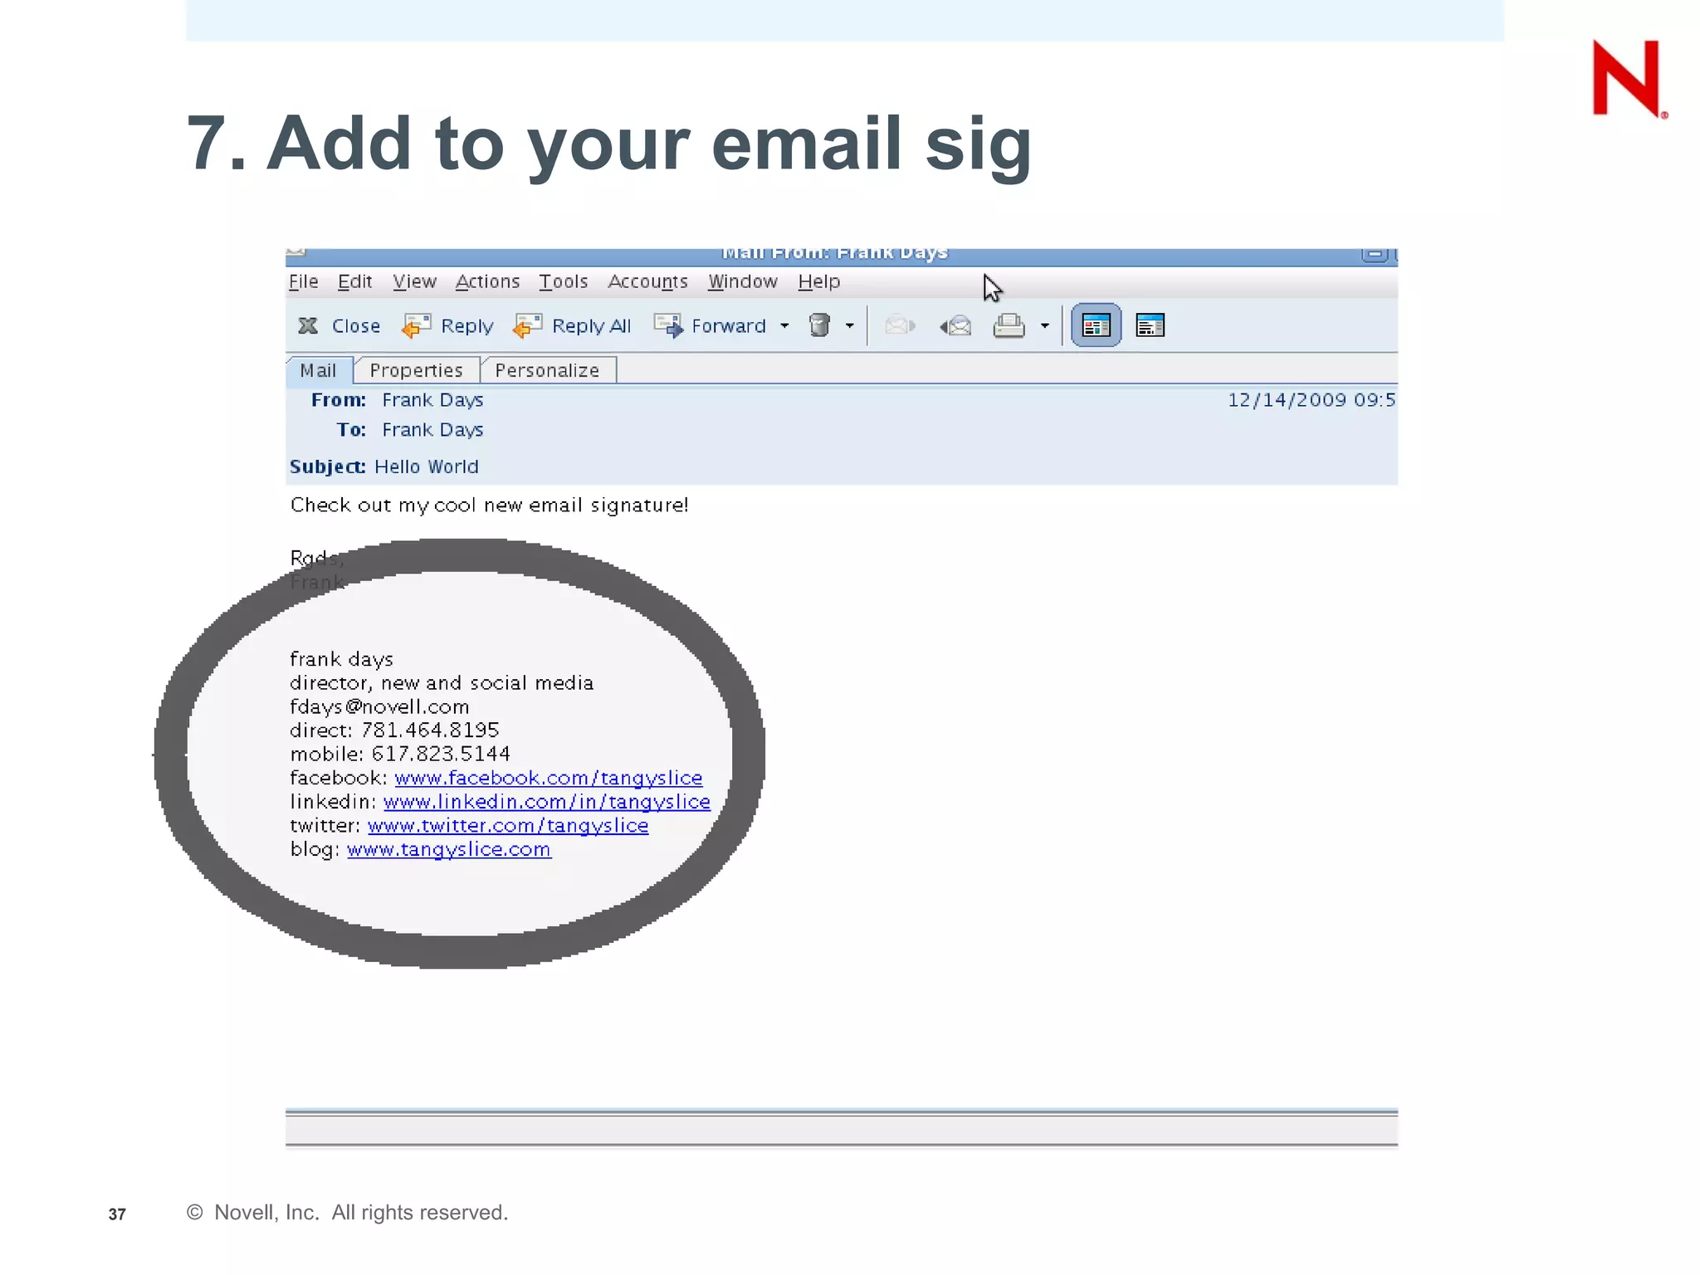Open the facebook.com/tangyslice link

pyautogui.click(x=549, y=778)
